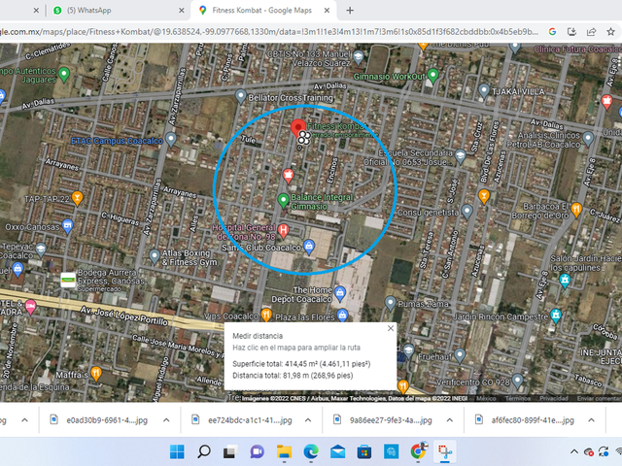
Task: Click the Superficie total measurement text
Action: [x=301, y=364]
